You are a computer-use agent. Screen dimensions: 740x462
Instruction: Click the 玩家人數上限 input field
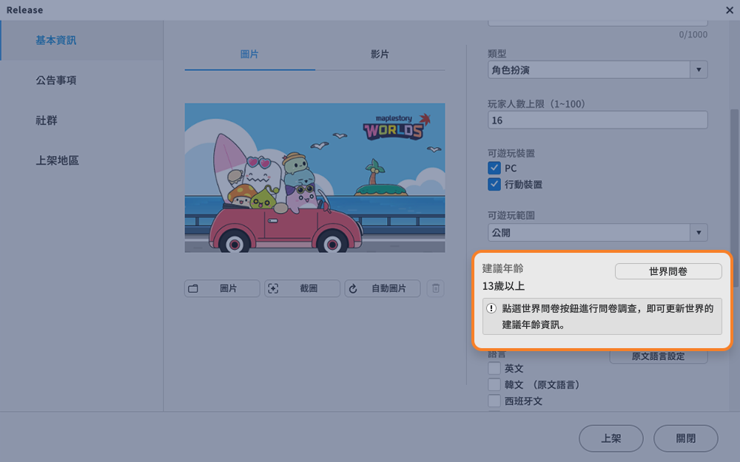coord(597,120)
